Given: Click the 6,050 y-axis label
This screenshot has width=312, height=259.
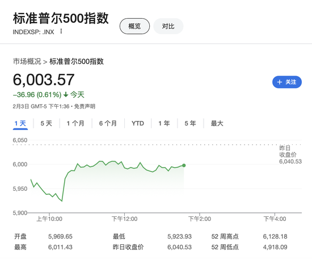Looking at the screenshot, I should (20, 140).
